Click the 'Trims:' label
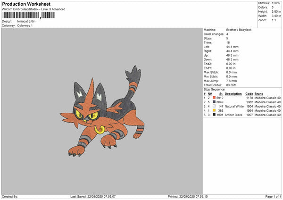The image size is (283, 200). [x=208, y=42]
